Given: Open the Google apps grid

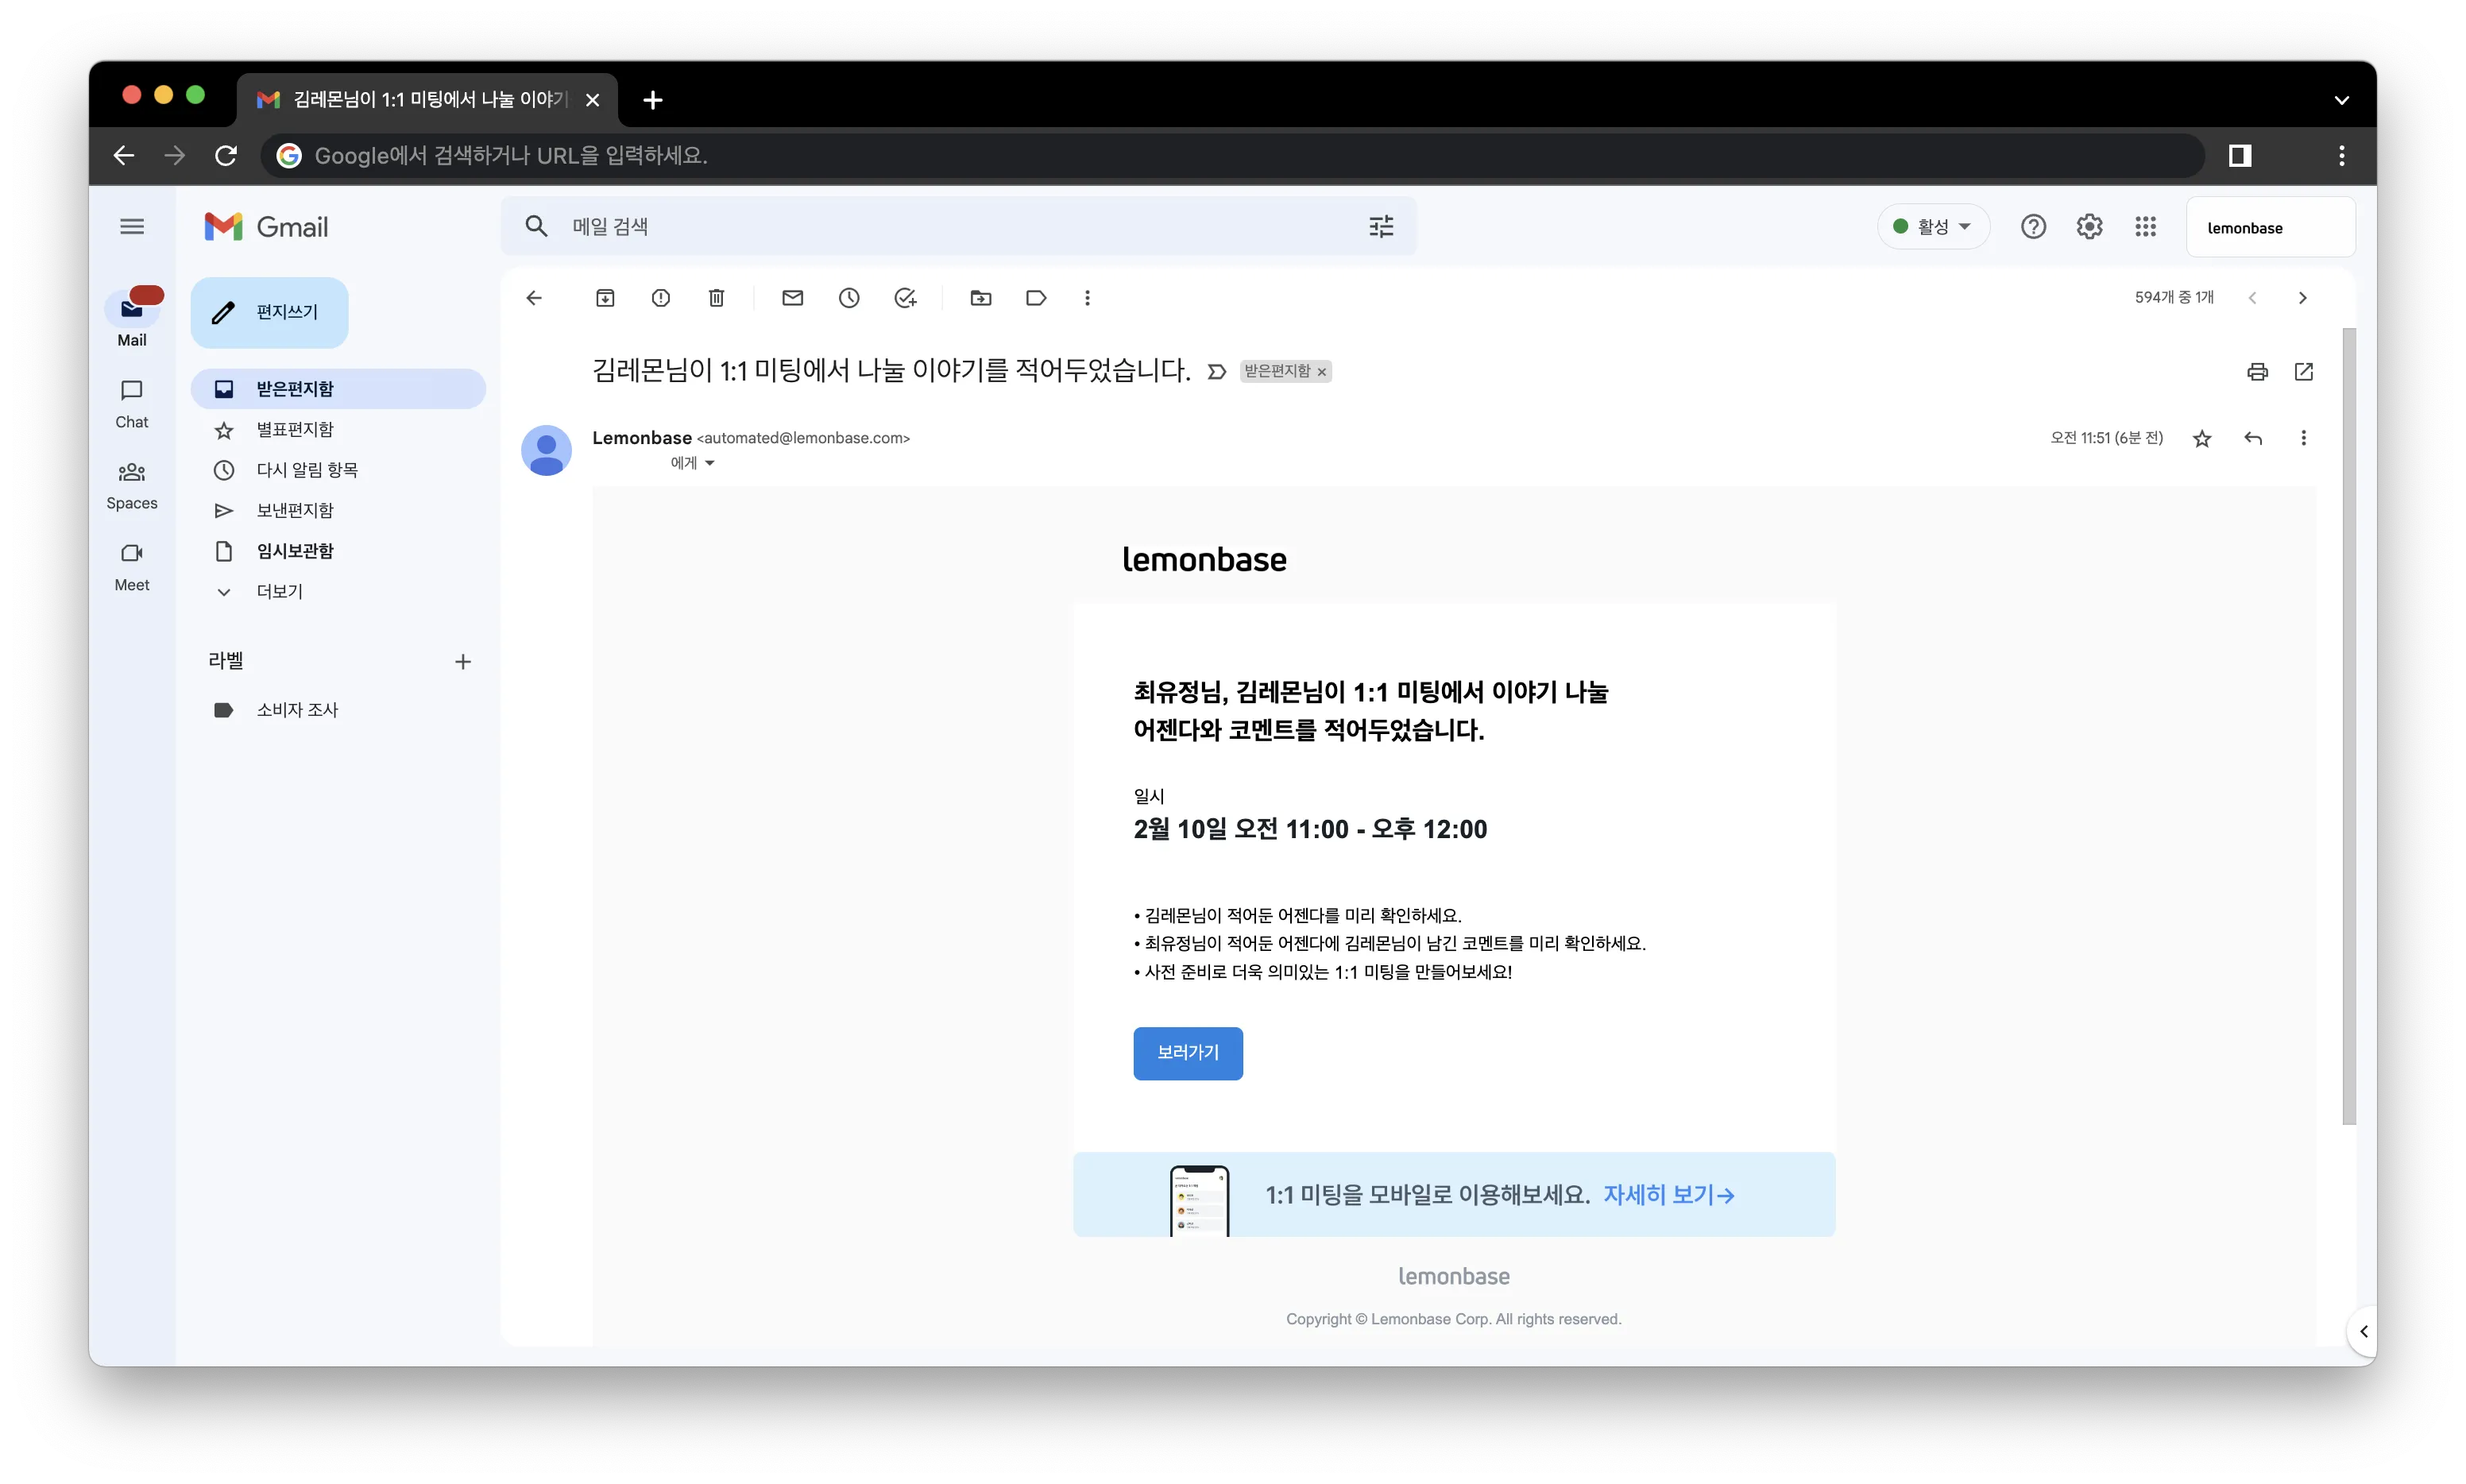Looking at the screenshot, I should click(x=2145, y=227).
